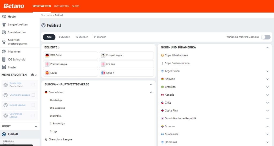This screenshot has width=274, height=146.
Task: Select the Langzeitwetten sidebar label
Action: click(18, 25)
